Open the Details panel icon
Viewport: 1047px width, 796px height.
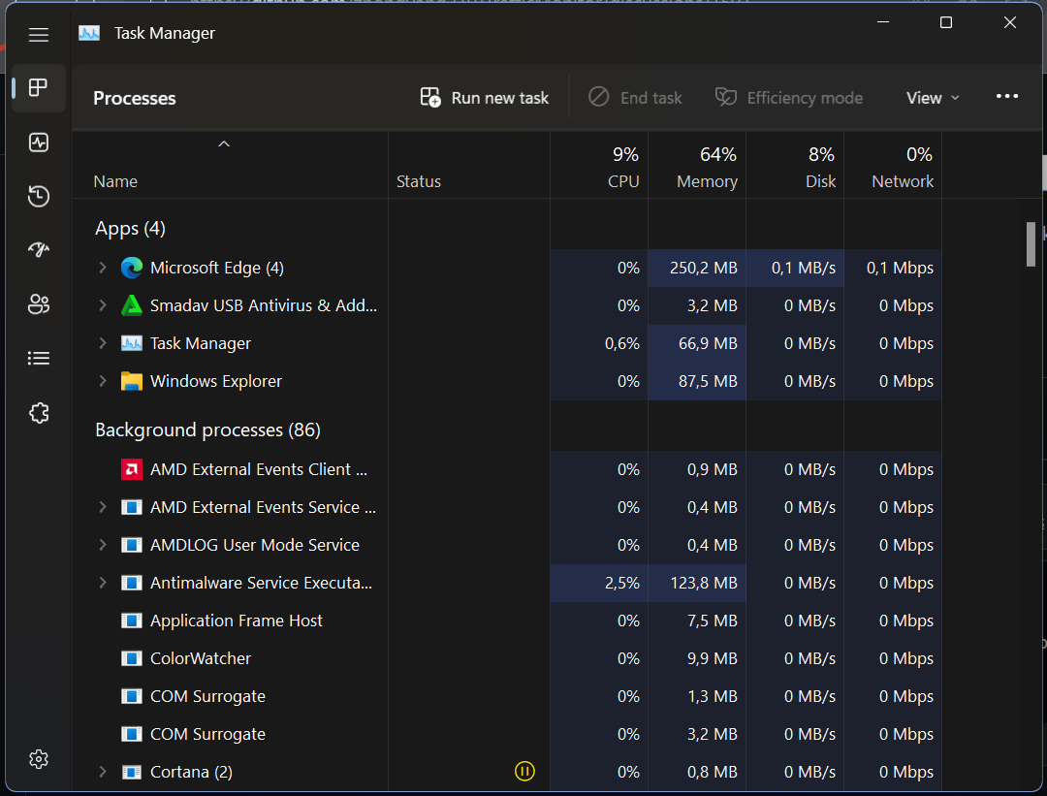point(39,358)
